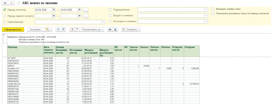Click the find next icon
Viewport: 271px width, 104px height.
tap(63, 30)
